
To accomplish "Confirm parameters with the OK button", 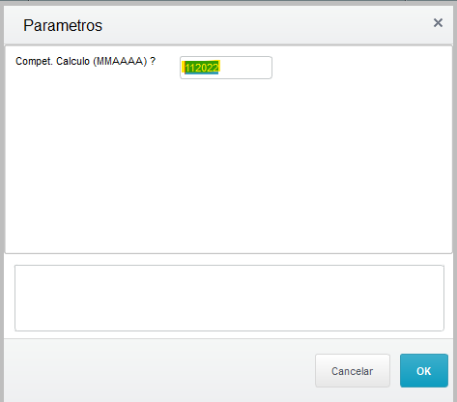I will 424,371.
